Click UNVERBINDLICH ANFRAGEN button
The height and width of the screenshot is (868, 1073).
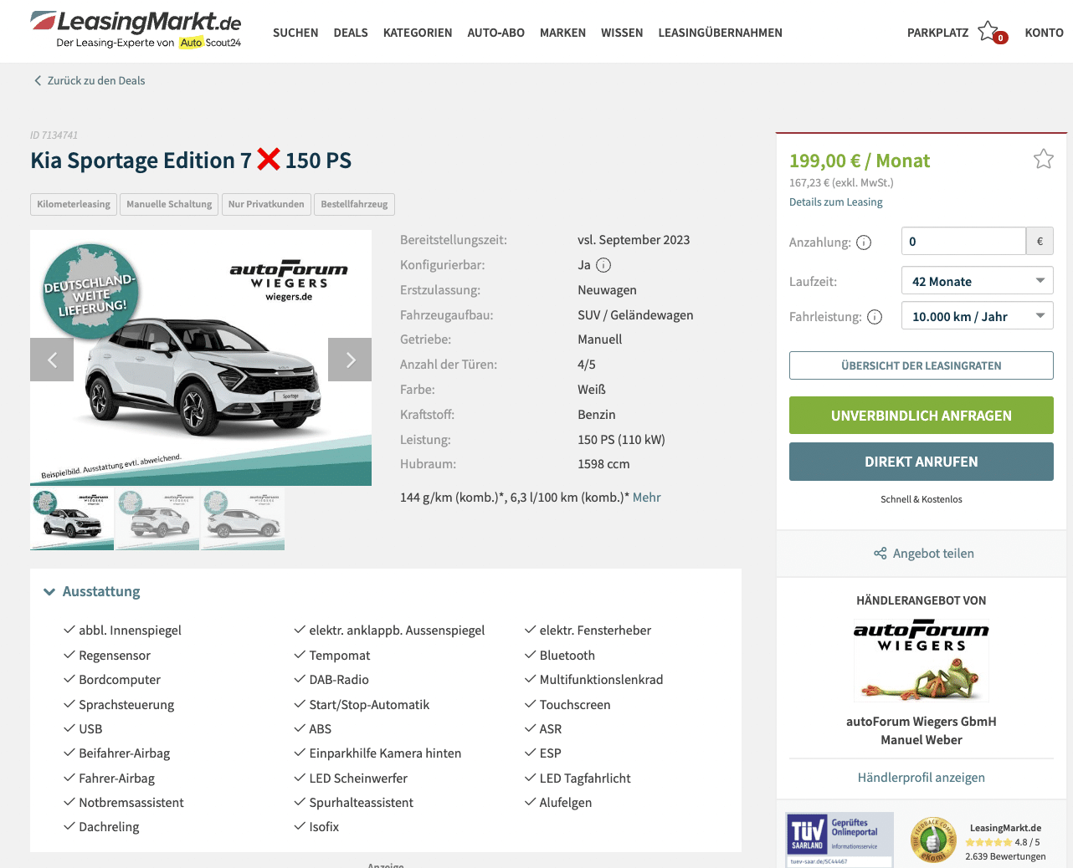click(x=921, y=416)
